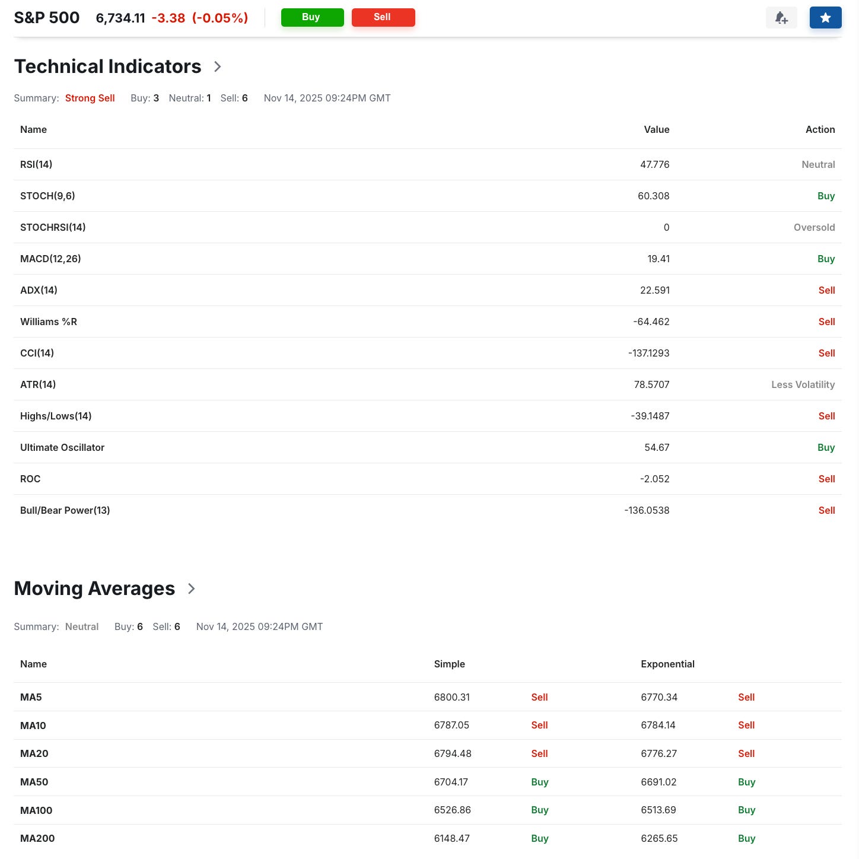Click the blue star favorite button
The width and height of the screenshot is (859, 859).
point(825,18)
